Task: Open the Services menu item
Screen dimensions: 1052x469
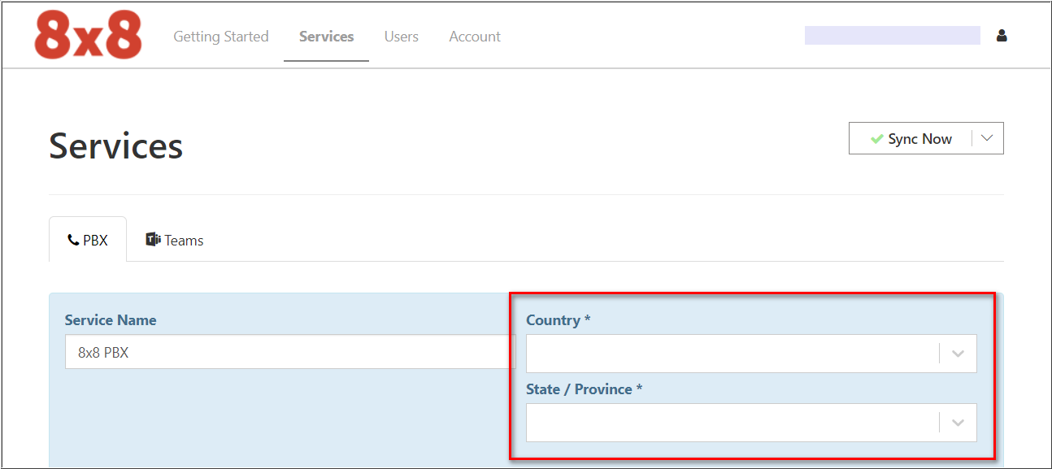Action: (x=327, y=37)
